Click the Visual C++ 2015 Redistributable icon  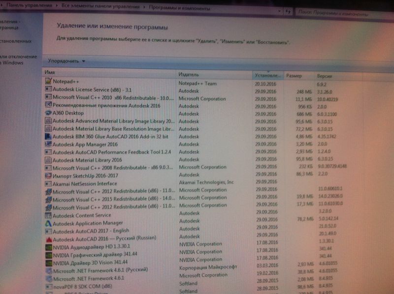click(x=48, y=200)
